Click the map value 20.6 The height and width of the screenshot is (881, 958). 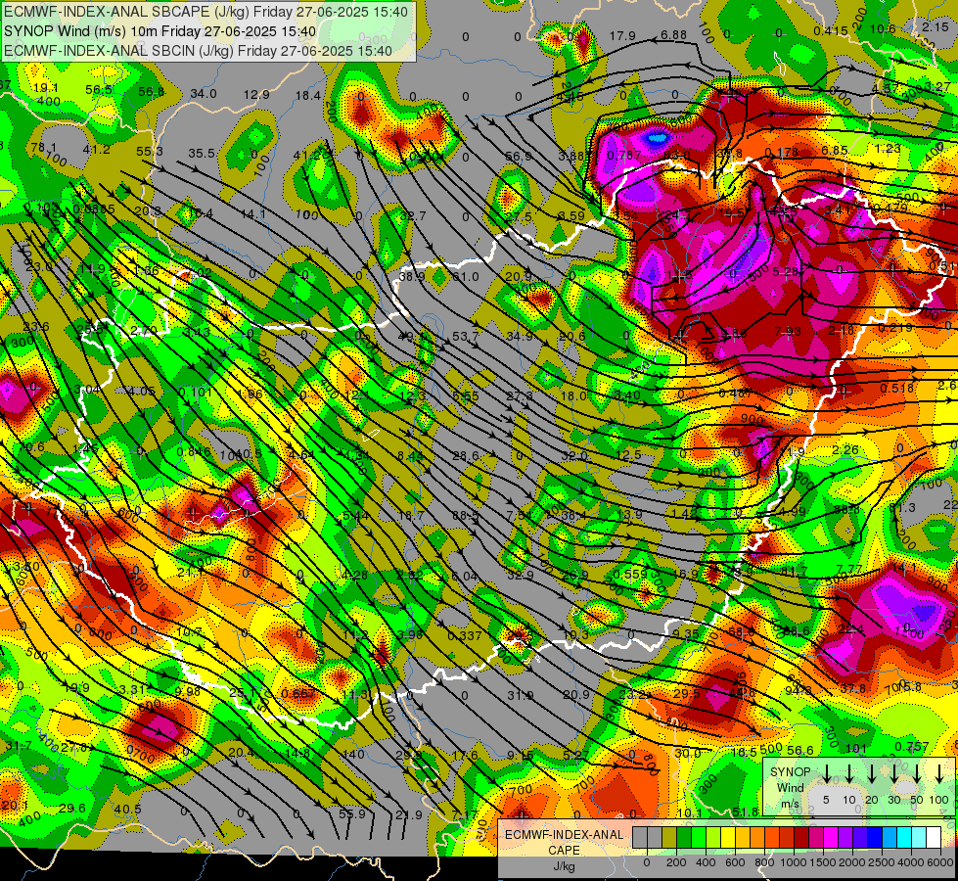click(571, 337)
